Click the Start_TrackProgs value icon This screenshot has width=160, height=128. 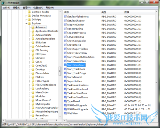(x=65, y=73)
